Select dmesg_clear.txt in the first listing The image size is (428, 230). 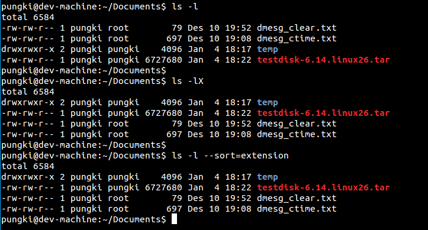(297, 28)
